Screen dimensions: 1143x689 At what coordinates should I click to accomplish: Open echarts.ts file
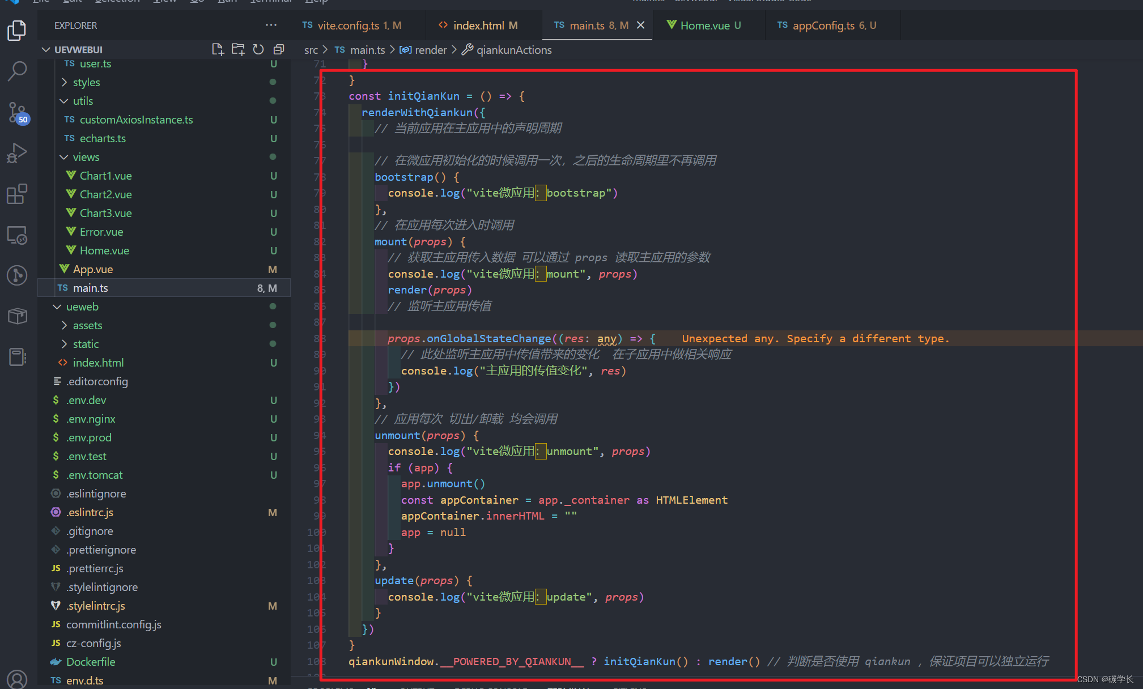pyautogui.click(x=164, y=138)
